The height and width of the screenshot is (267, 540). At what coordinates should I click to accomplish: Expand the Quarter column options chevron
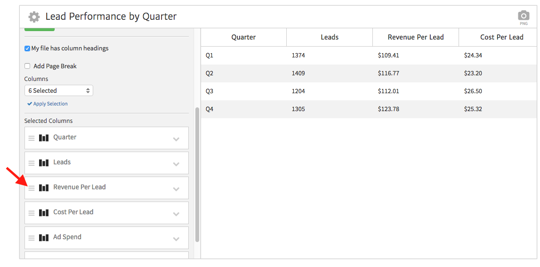point(176,139)
